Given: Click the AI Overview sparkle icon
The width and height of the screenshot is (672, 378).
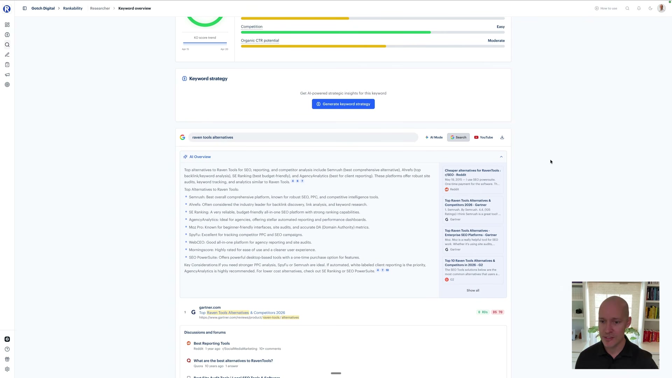Looking at the screenshot, I should pyautogui.click(x=185, y=157).
